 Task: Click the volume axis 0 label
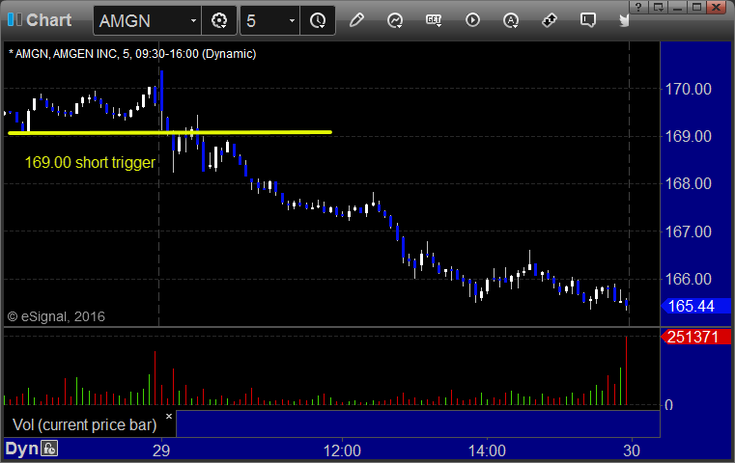point(668,405)
